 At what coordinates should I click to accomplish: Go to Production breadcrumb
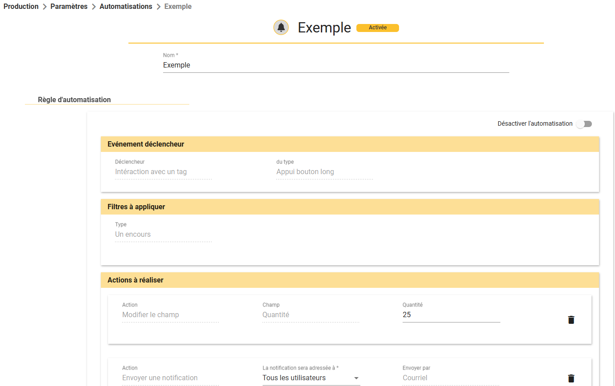21,7
